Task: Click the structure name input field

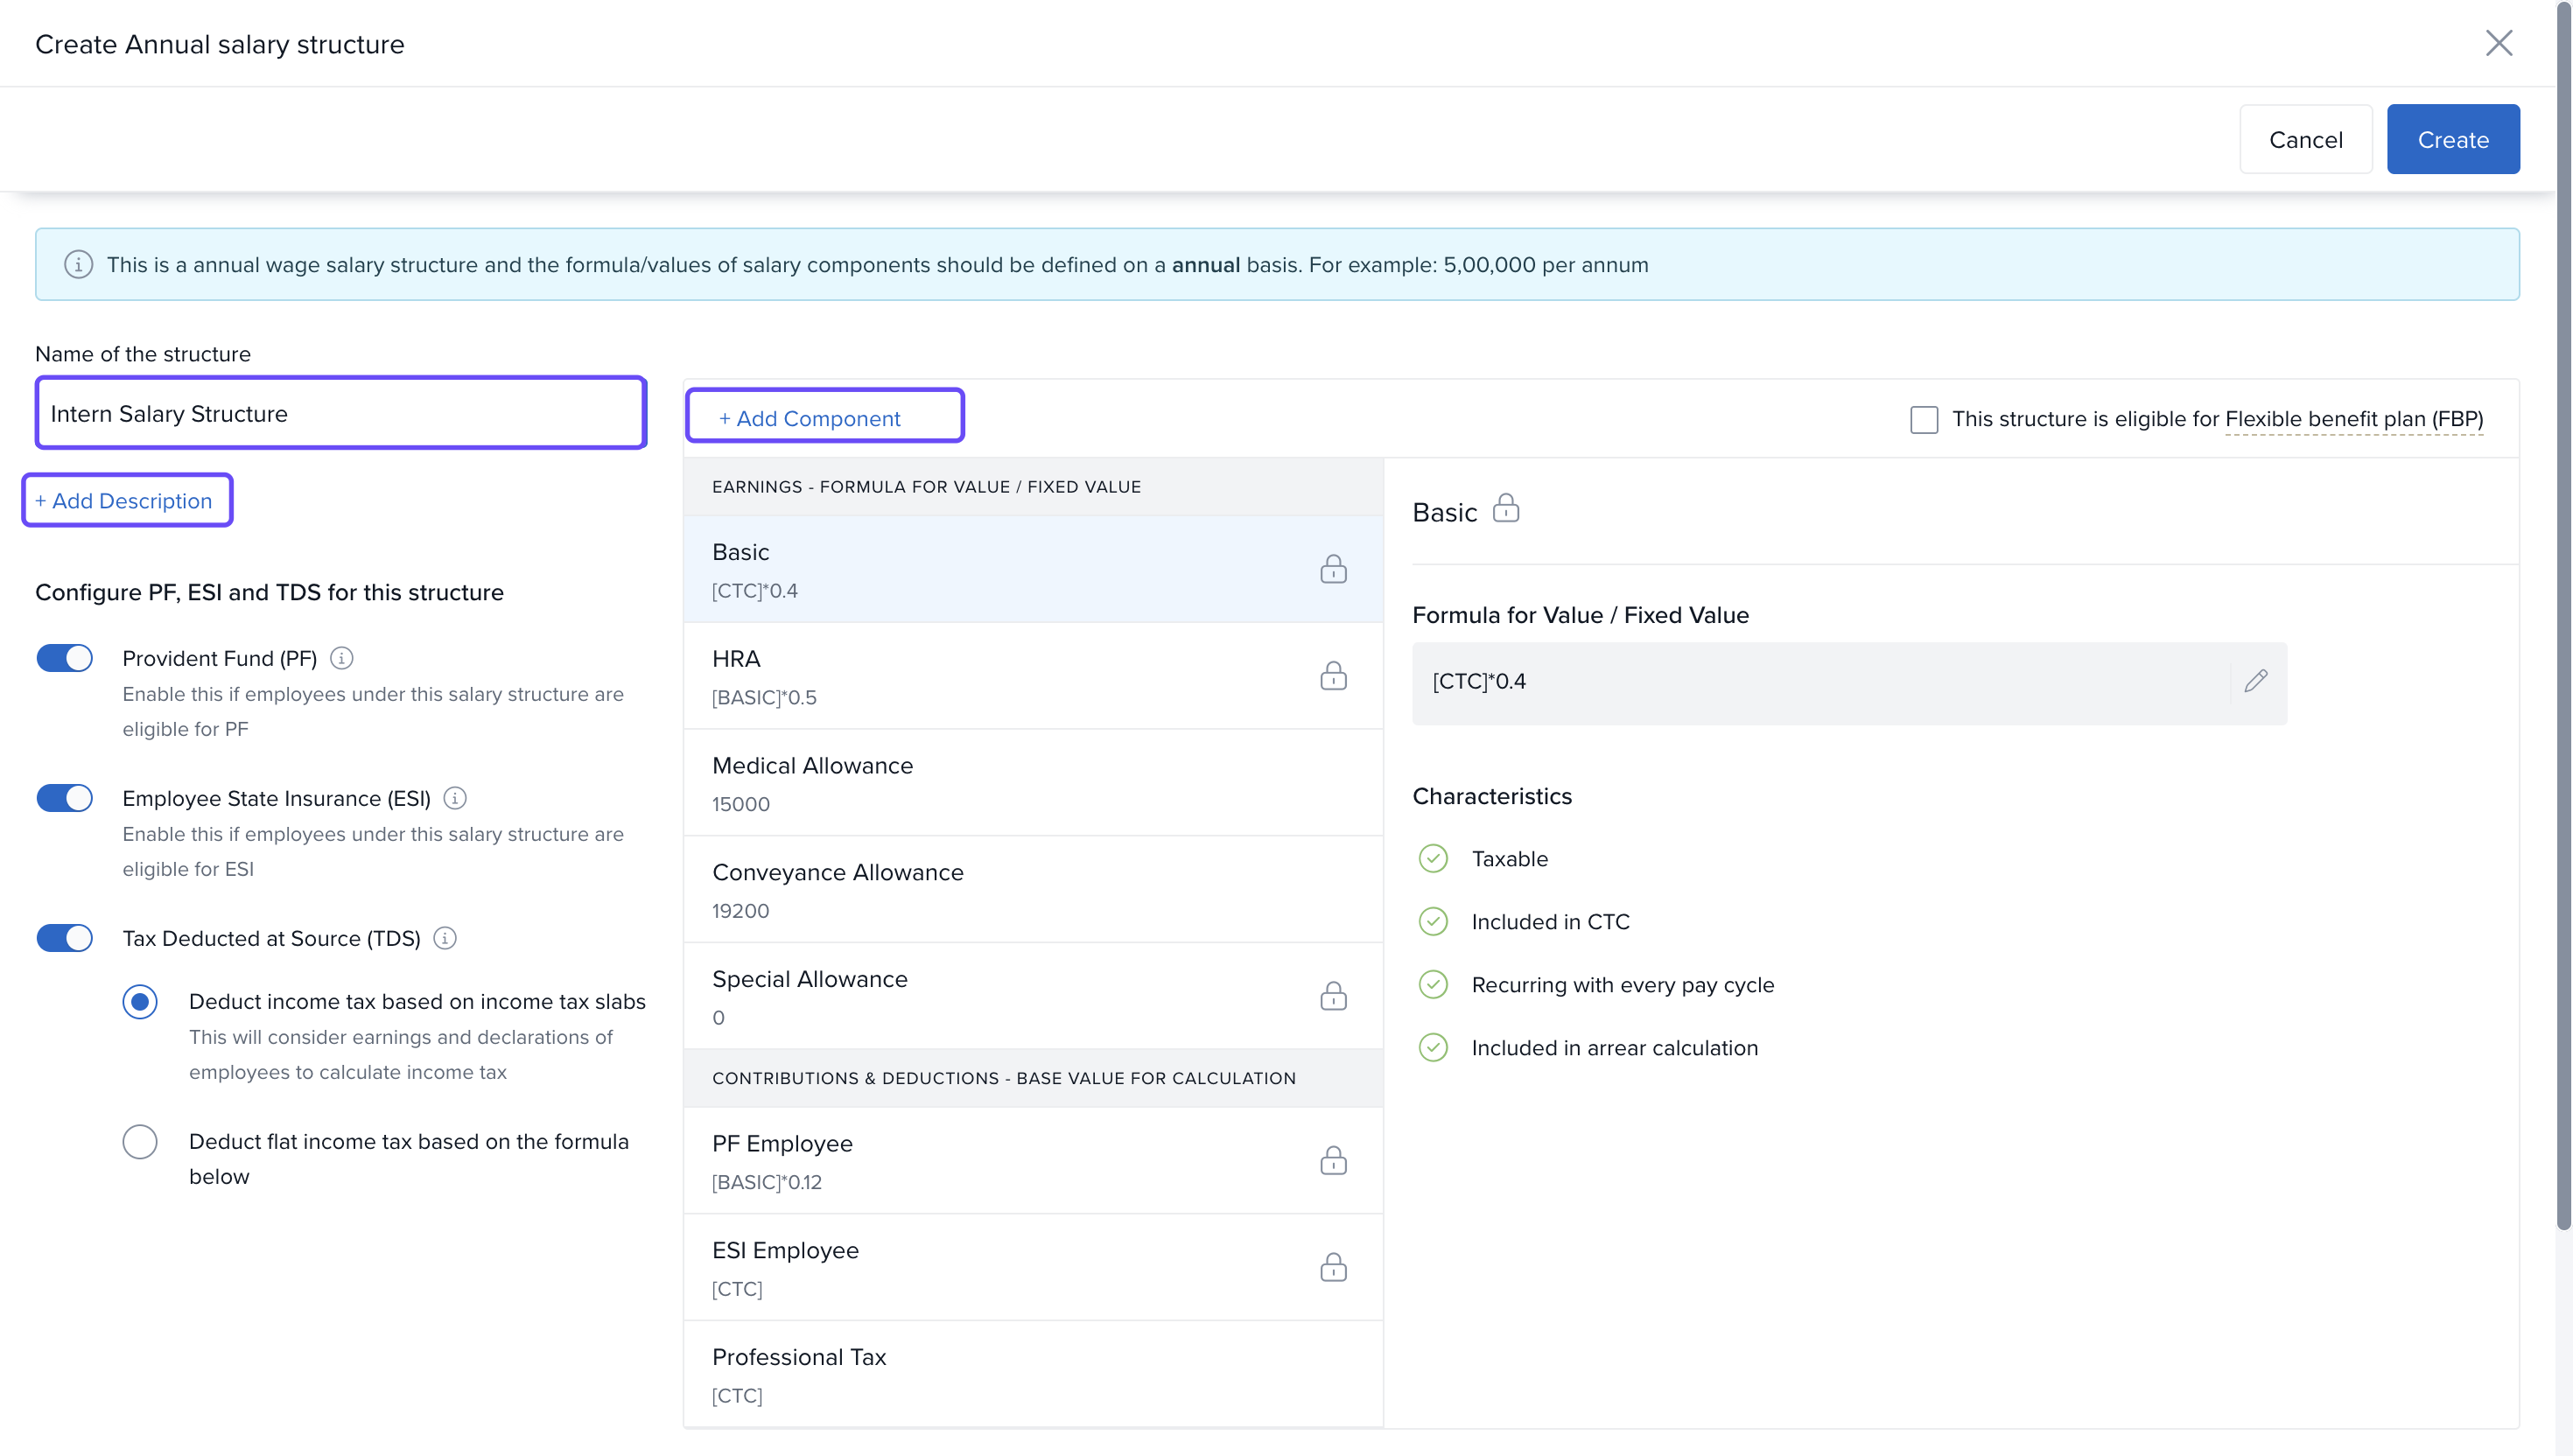Action: pyautogui.click(x=340, y=413)
